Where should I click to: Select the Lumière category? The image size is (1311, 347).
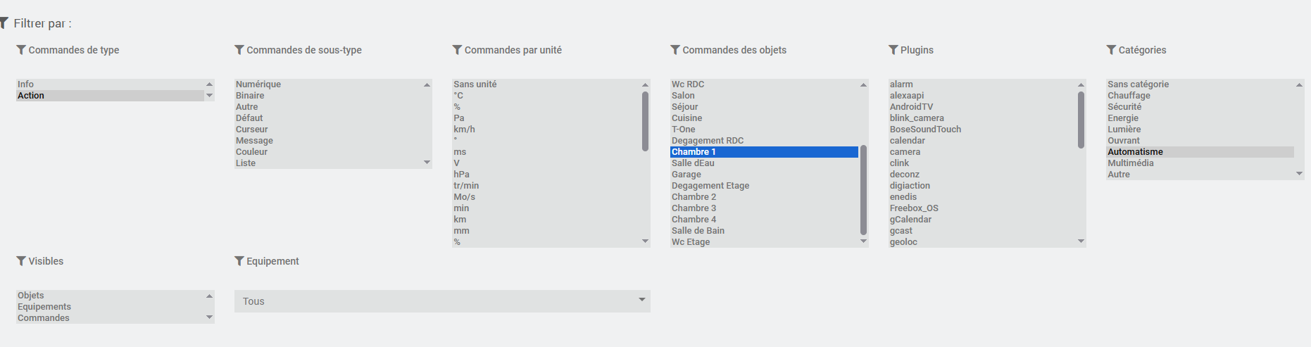(x=1124, y=130)
